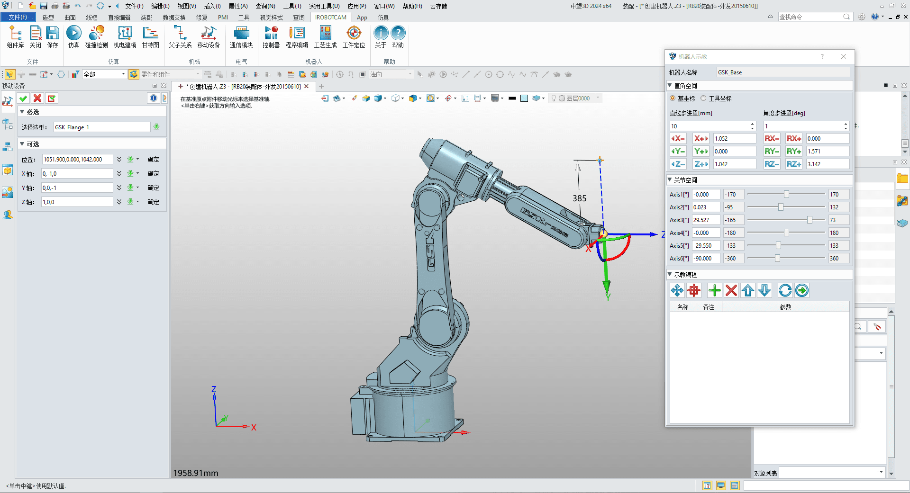Move teach point down arrow
The width and height of the screenshot is (910, 493).
pyautogui.click(x=764, y=290)
